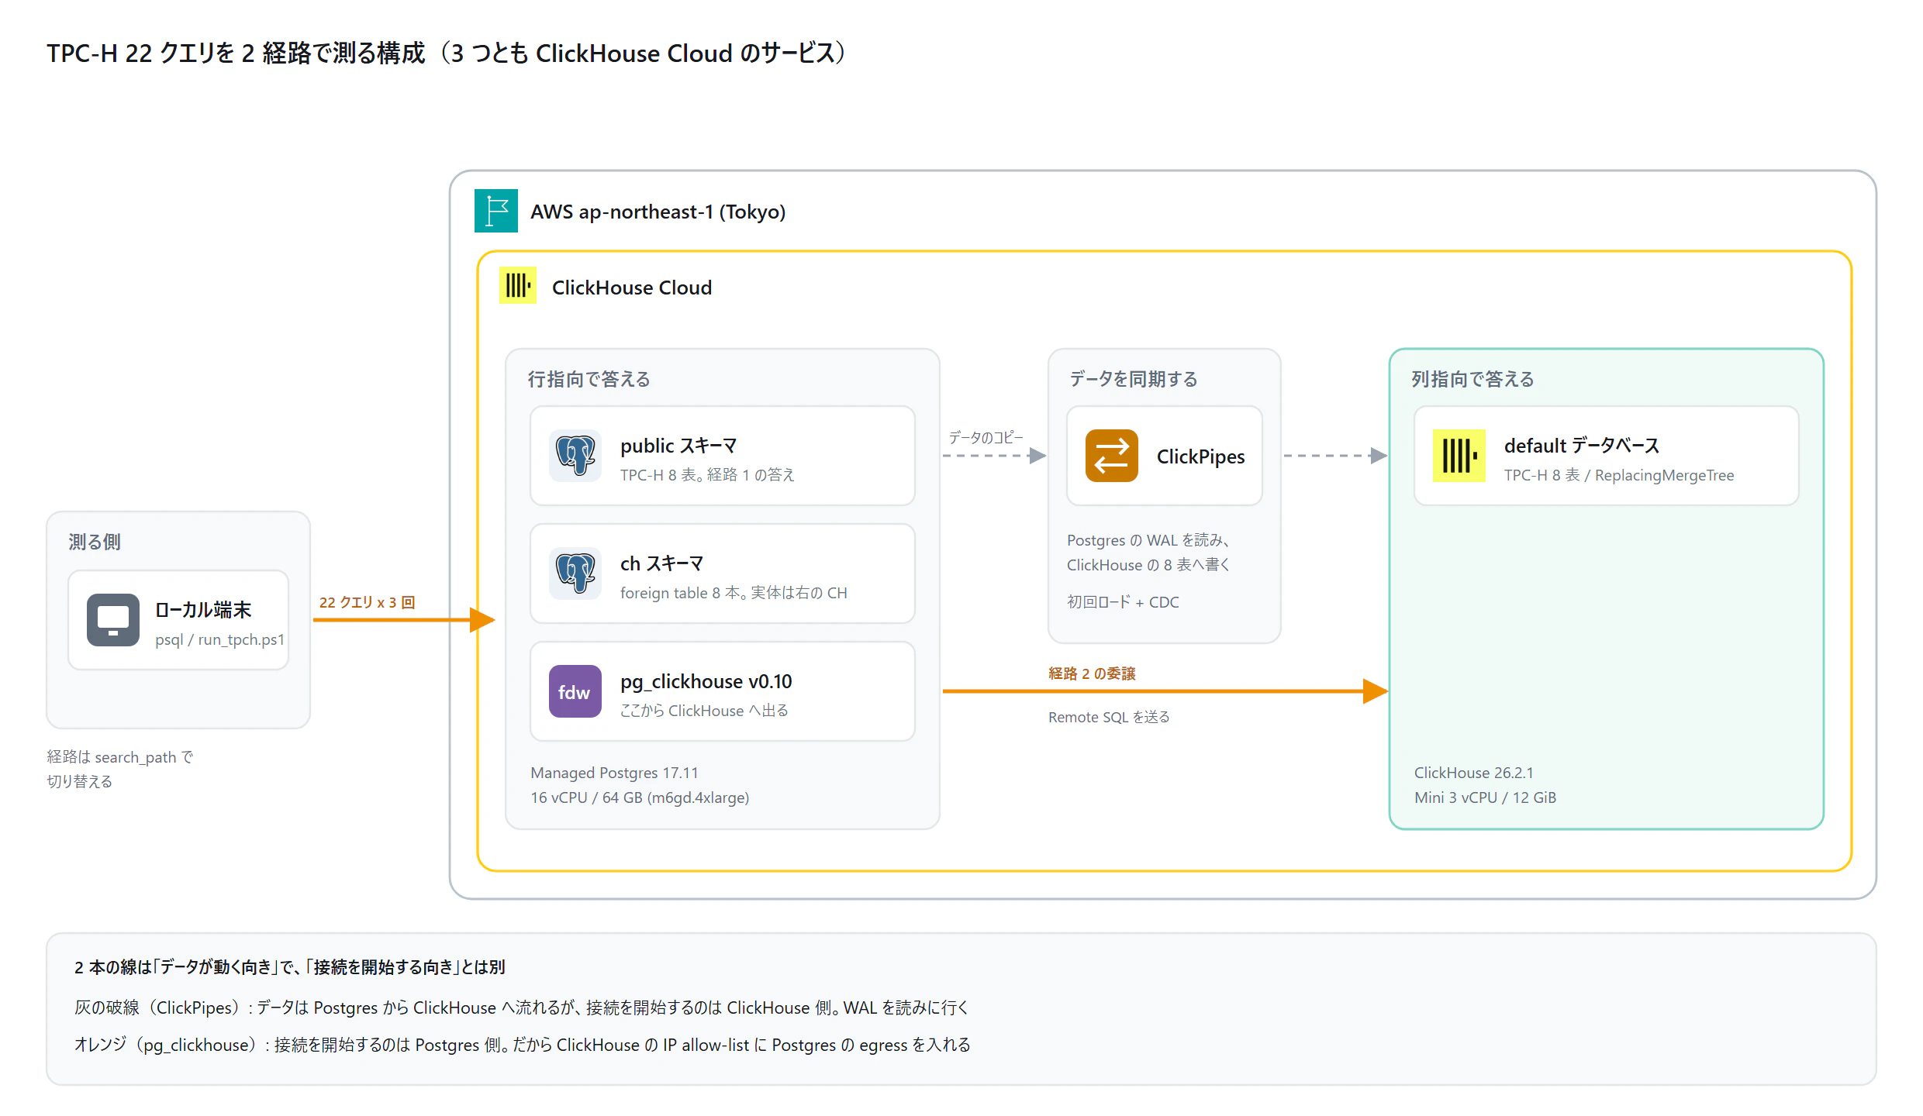1923x1116 pixels.
Task: Click the Remote SQL を送る caption
Action: [x=1109, y=717]
